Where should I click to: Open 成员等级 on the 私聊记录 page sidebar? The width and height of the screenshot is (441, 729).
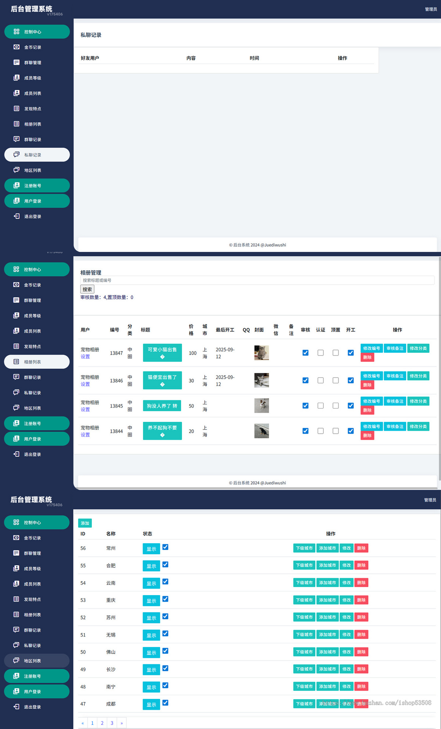(32, 78)
